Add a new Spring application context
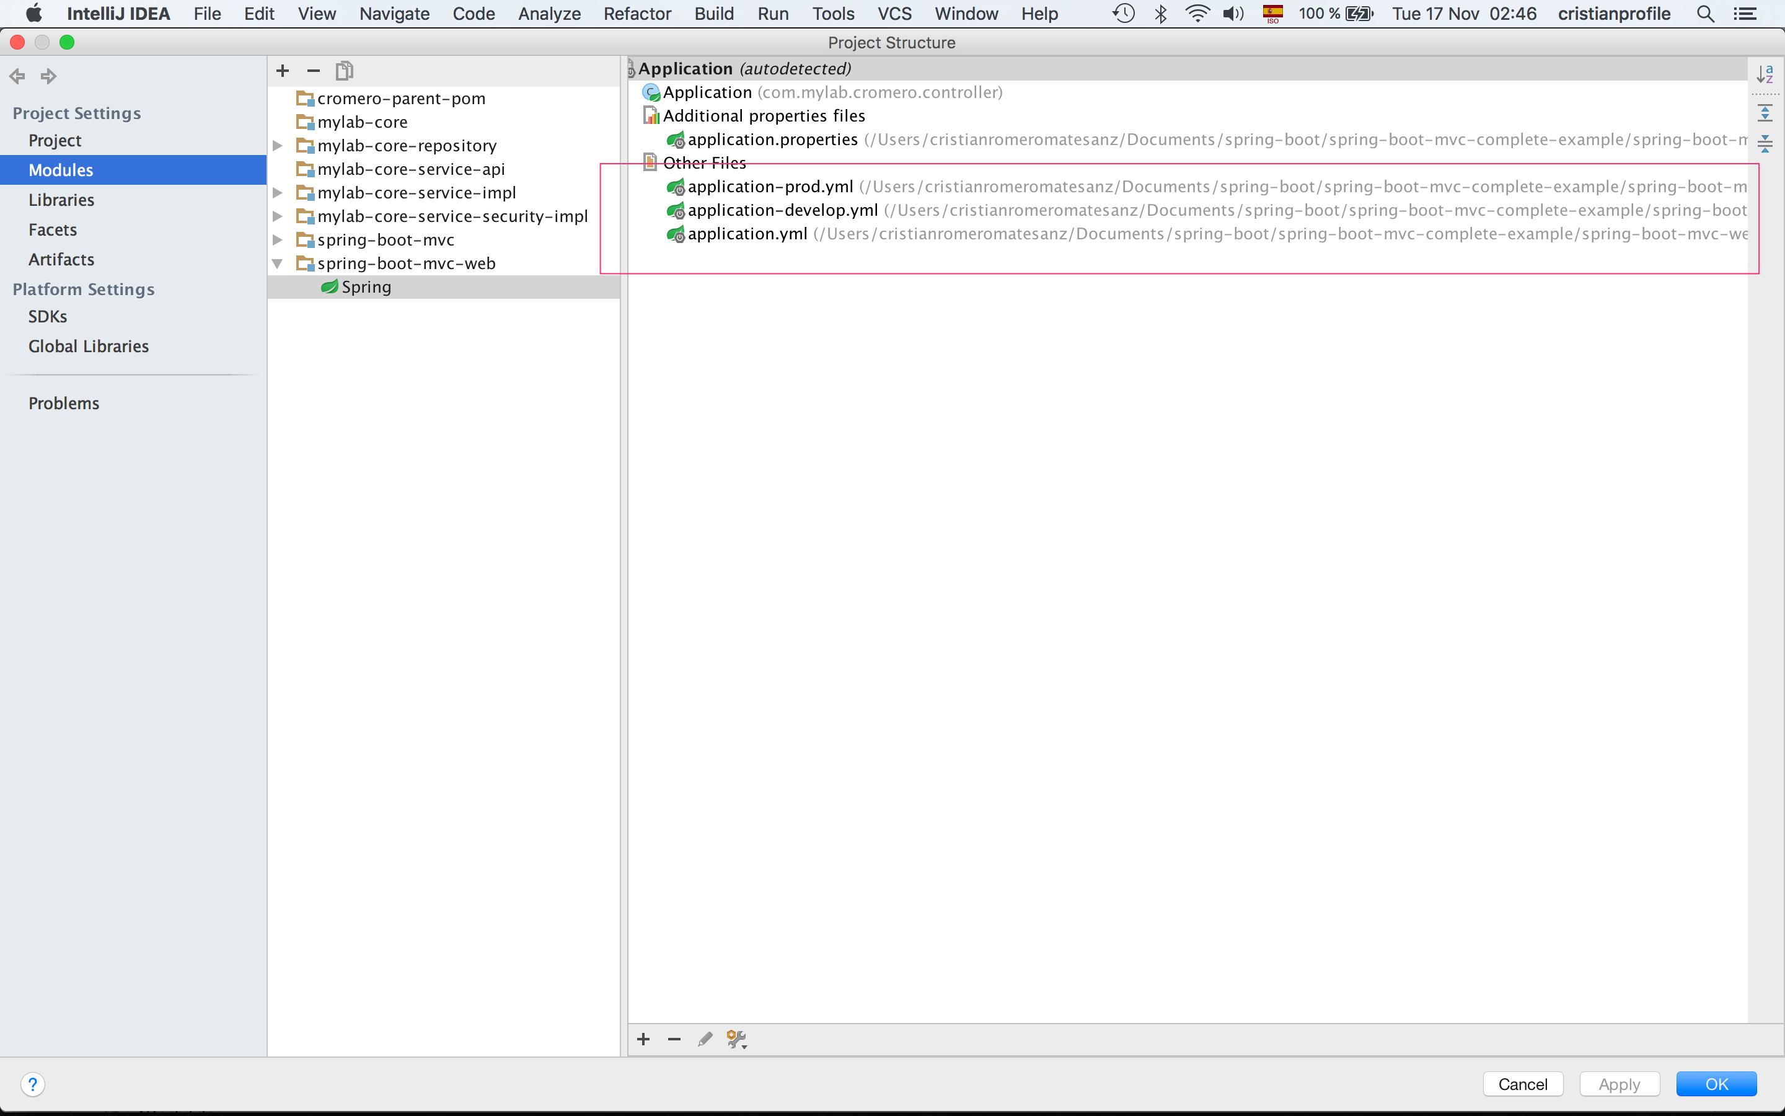The image size is (1785, 1116). click(x=643, y=1039)
